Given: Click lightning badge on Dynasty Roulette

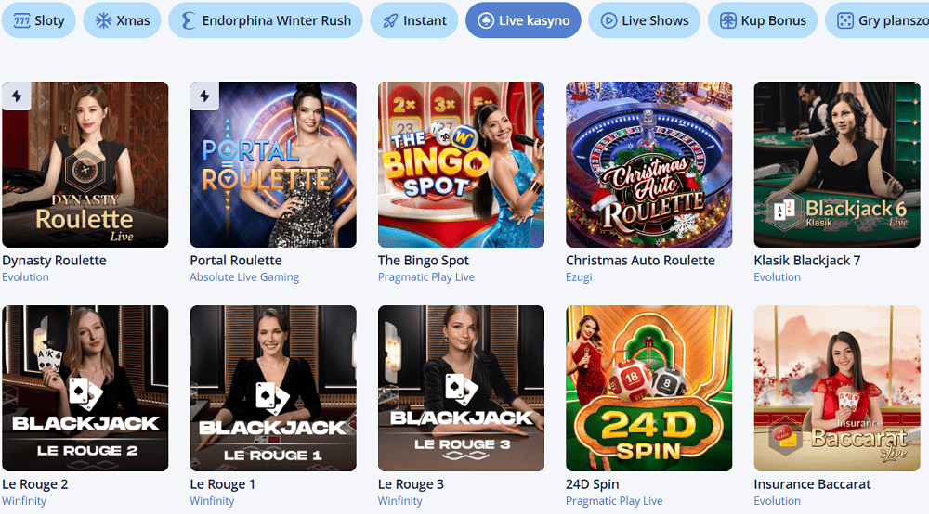Looking at the screenshot, I should (x=17, y=96).
